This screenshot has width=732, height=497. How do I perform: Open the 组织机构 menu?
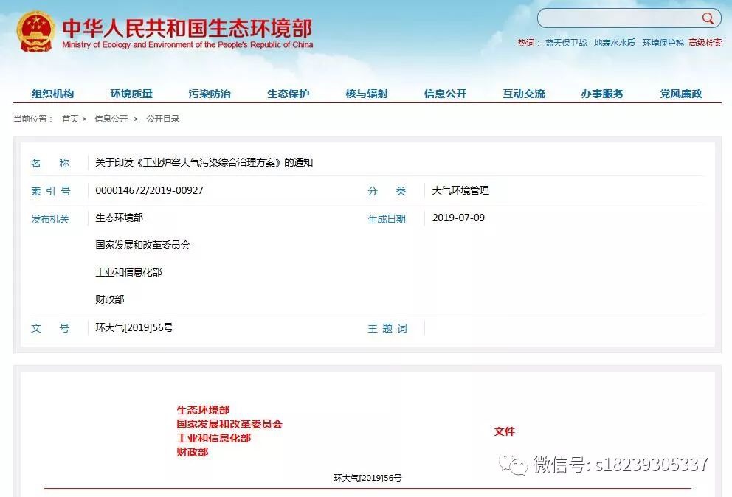[52, 94]
